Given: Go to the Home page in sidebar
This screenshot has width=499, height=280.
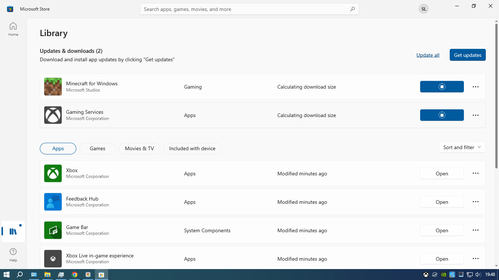Looking at the screenshot, I should 13,29.
